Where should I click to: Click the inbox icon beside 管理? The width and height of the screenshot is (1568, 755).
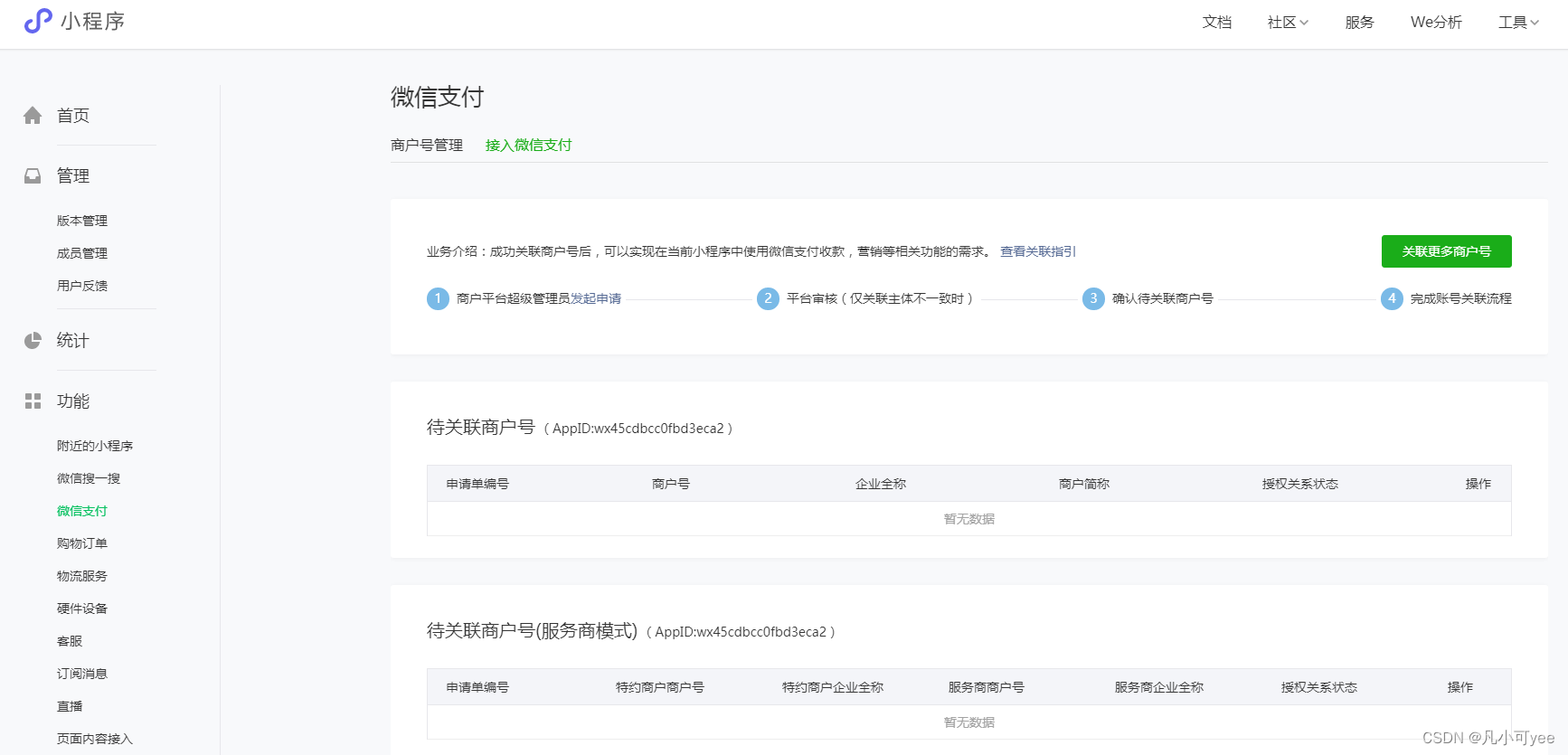coord(33,175)
